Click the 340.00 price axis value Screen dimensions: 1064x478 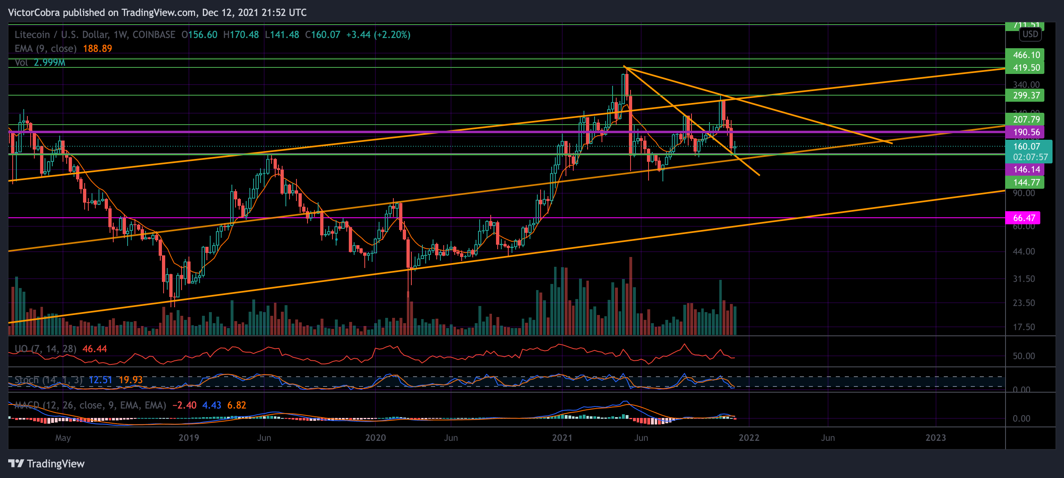1026,85
